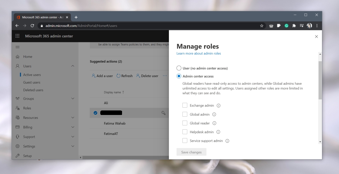Expand the Settings section chevron

73,146
